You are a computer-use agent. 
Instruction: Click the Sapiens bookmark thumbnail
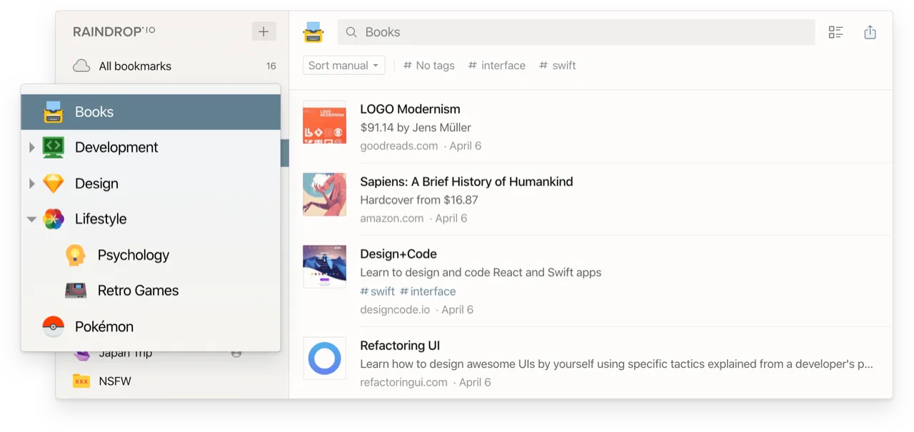point(324,194)
